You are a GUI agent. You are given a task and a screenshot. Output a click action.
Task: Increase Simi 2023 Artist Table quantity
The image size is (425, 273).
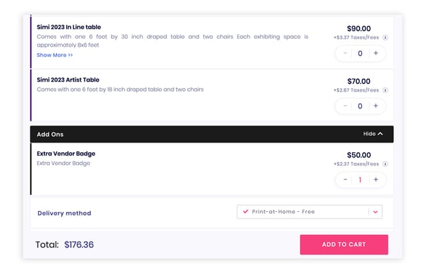375,106
